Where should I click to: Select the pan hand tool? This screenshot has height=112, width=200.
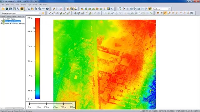32,9
